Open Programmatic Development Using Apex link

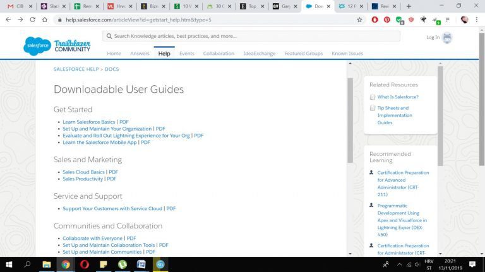[402, 220]
